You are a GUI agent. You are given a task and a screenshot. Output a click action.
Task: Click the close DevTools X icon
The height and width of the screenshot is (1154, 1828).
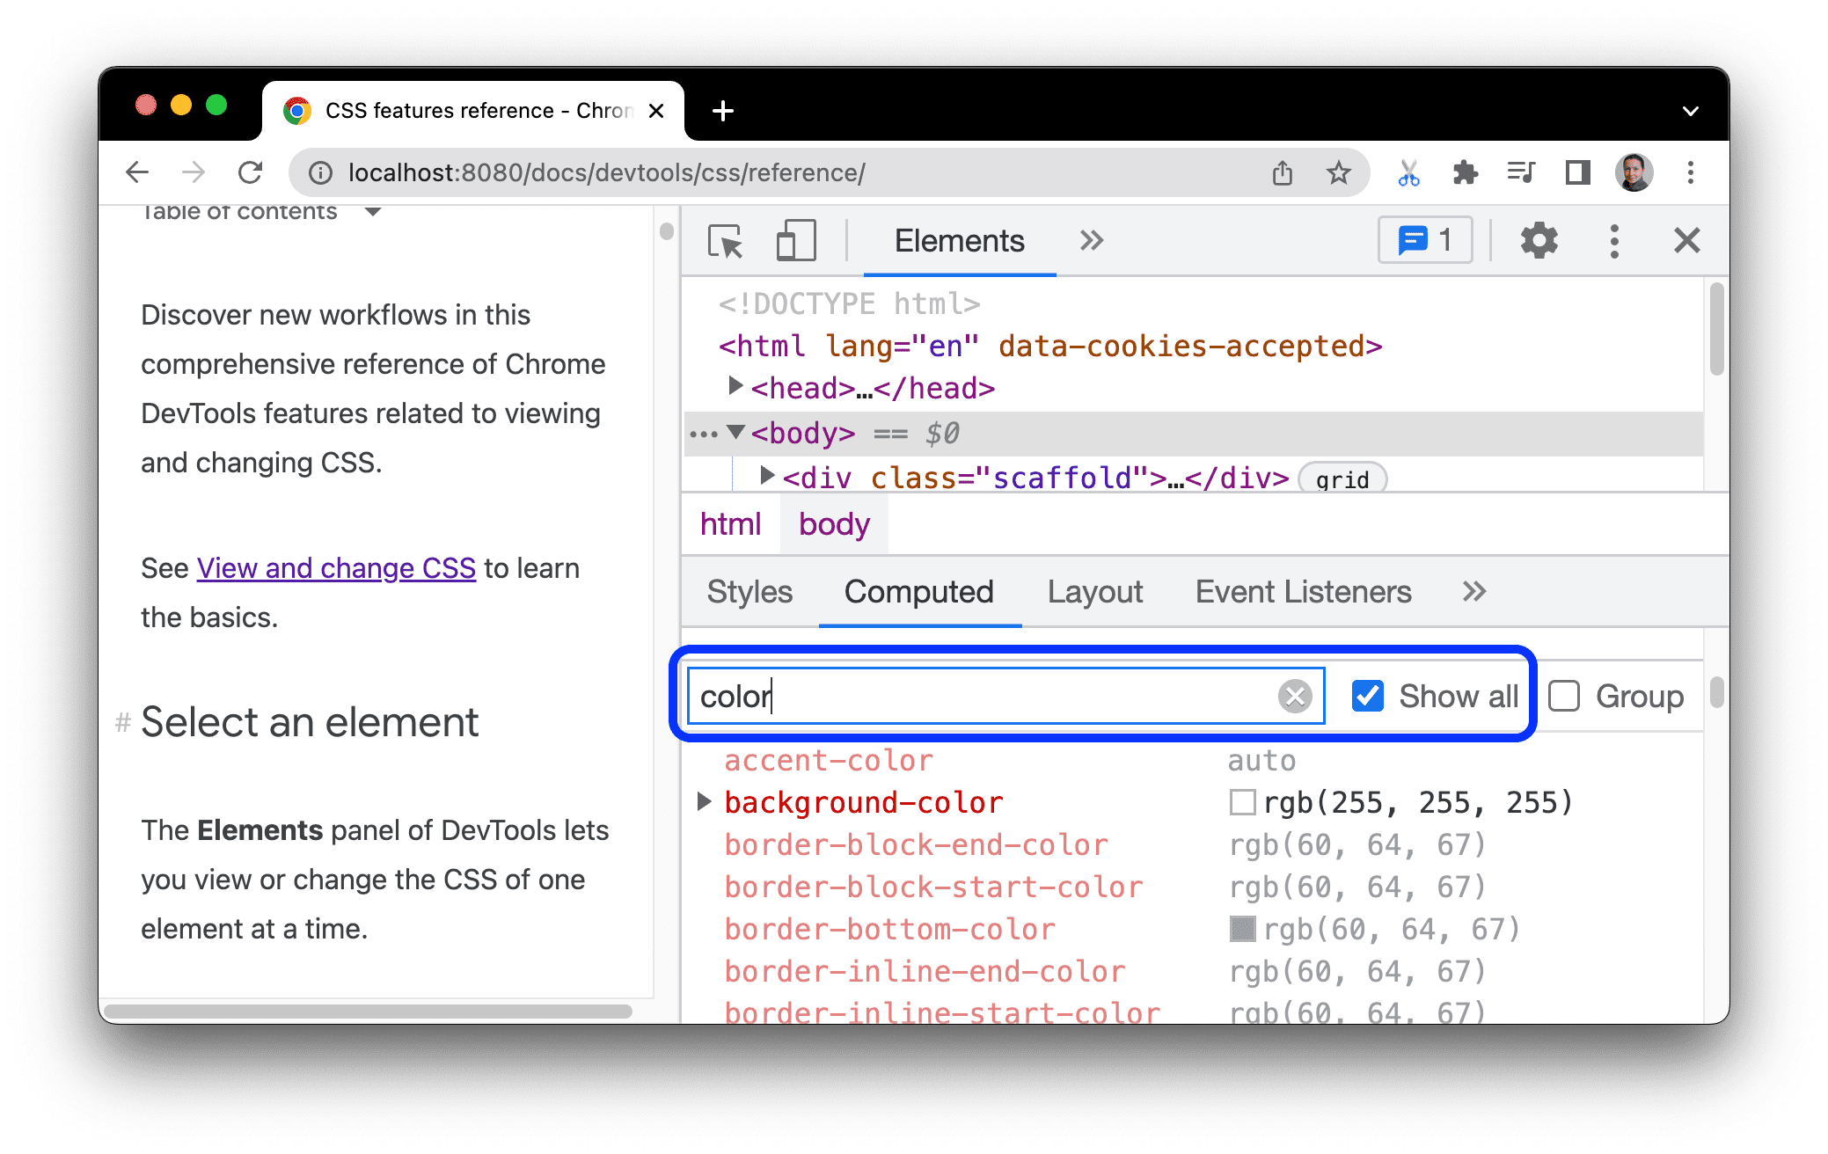(1685, 239)
